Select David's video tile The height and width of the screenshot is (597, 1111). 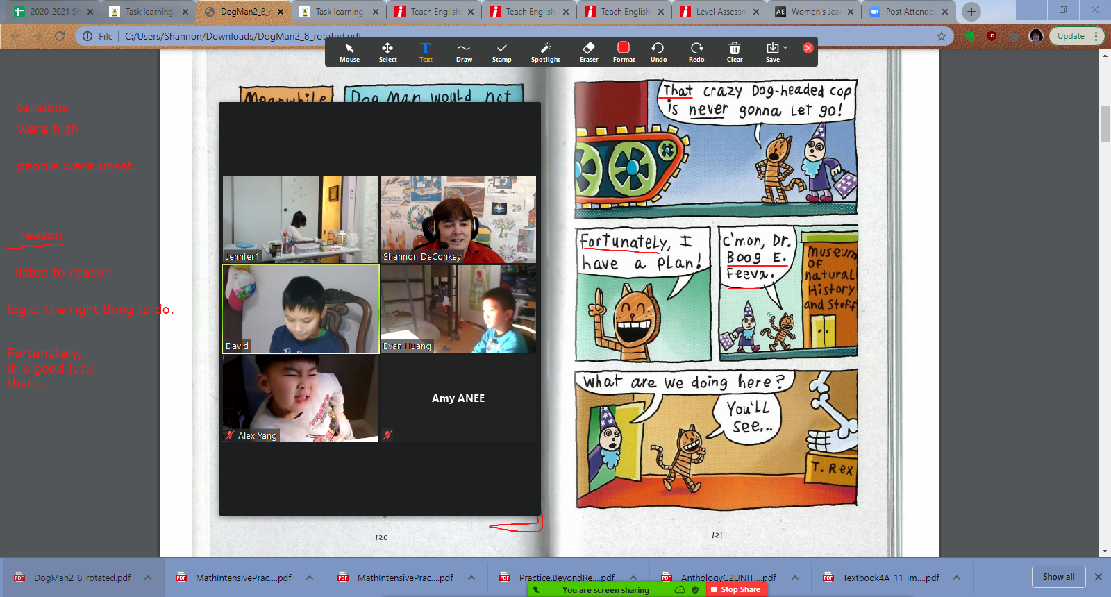tap(301, 309)
